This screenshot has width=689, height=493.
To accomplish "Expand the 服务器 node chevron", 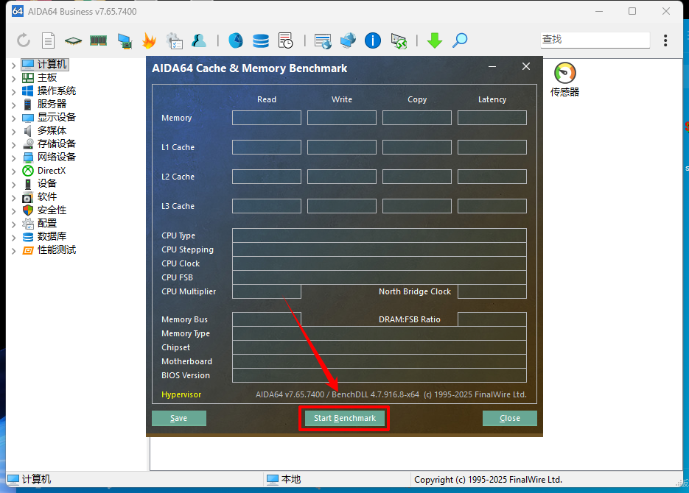I will tap(13, 104).
